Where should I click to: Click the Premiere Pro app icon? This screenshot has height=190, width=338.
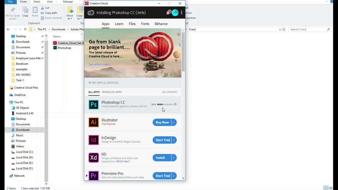pyautogui.click(x=93, y=175)
